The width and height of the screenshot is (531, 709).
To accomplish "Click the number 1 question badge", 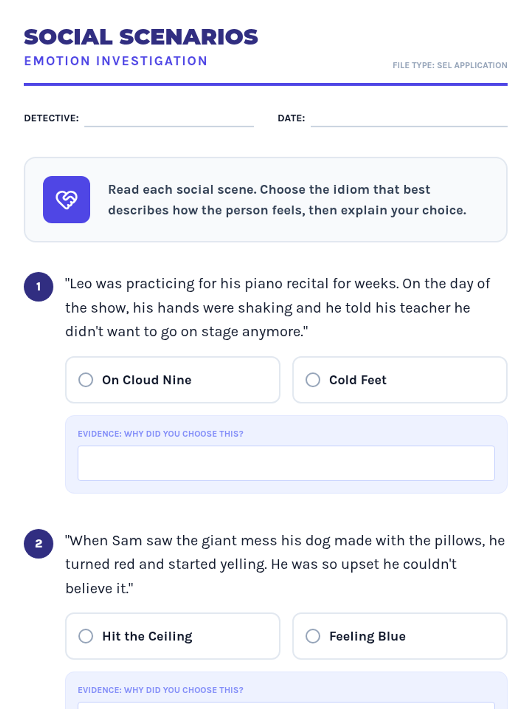I will 38,287.
